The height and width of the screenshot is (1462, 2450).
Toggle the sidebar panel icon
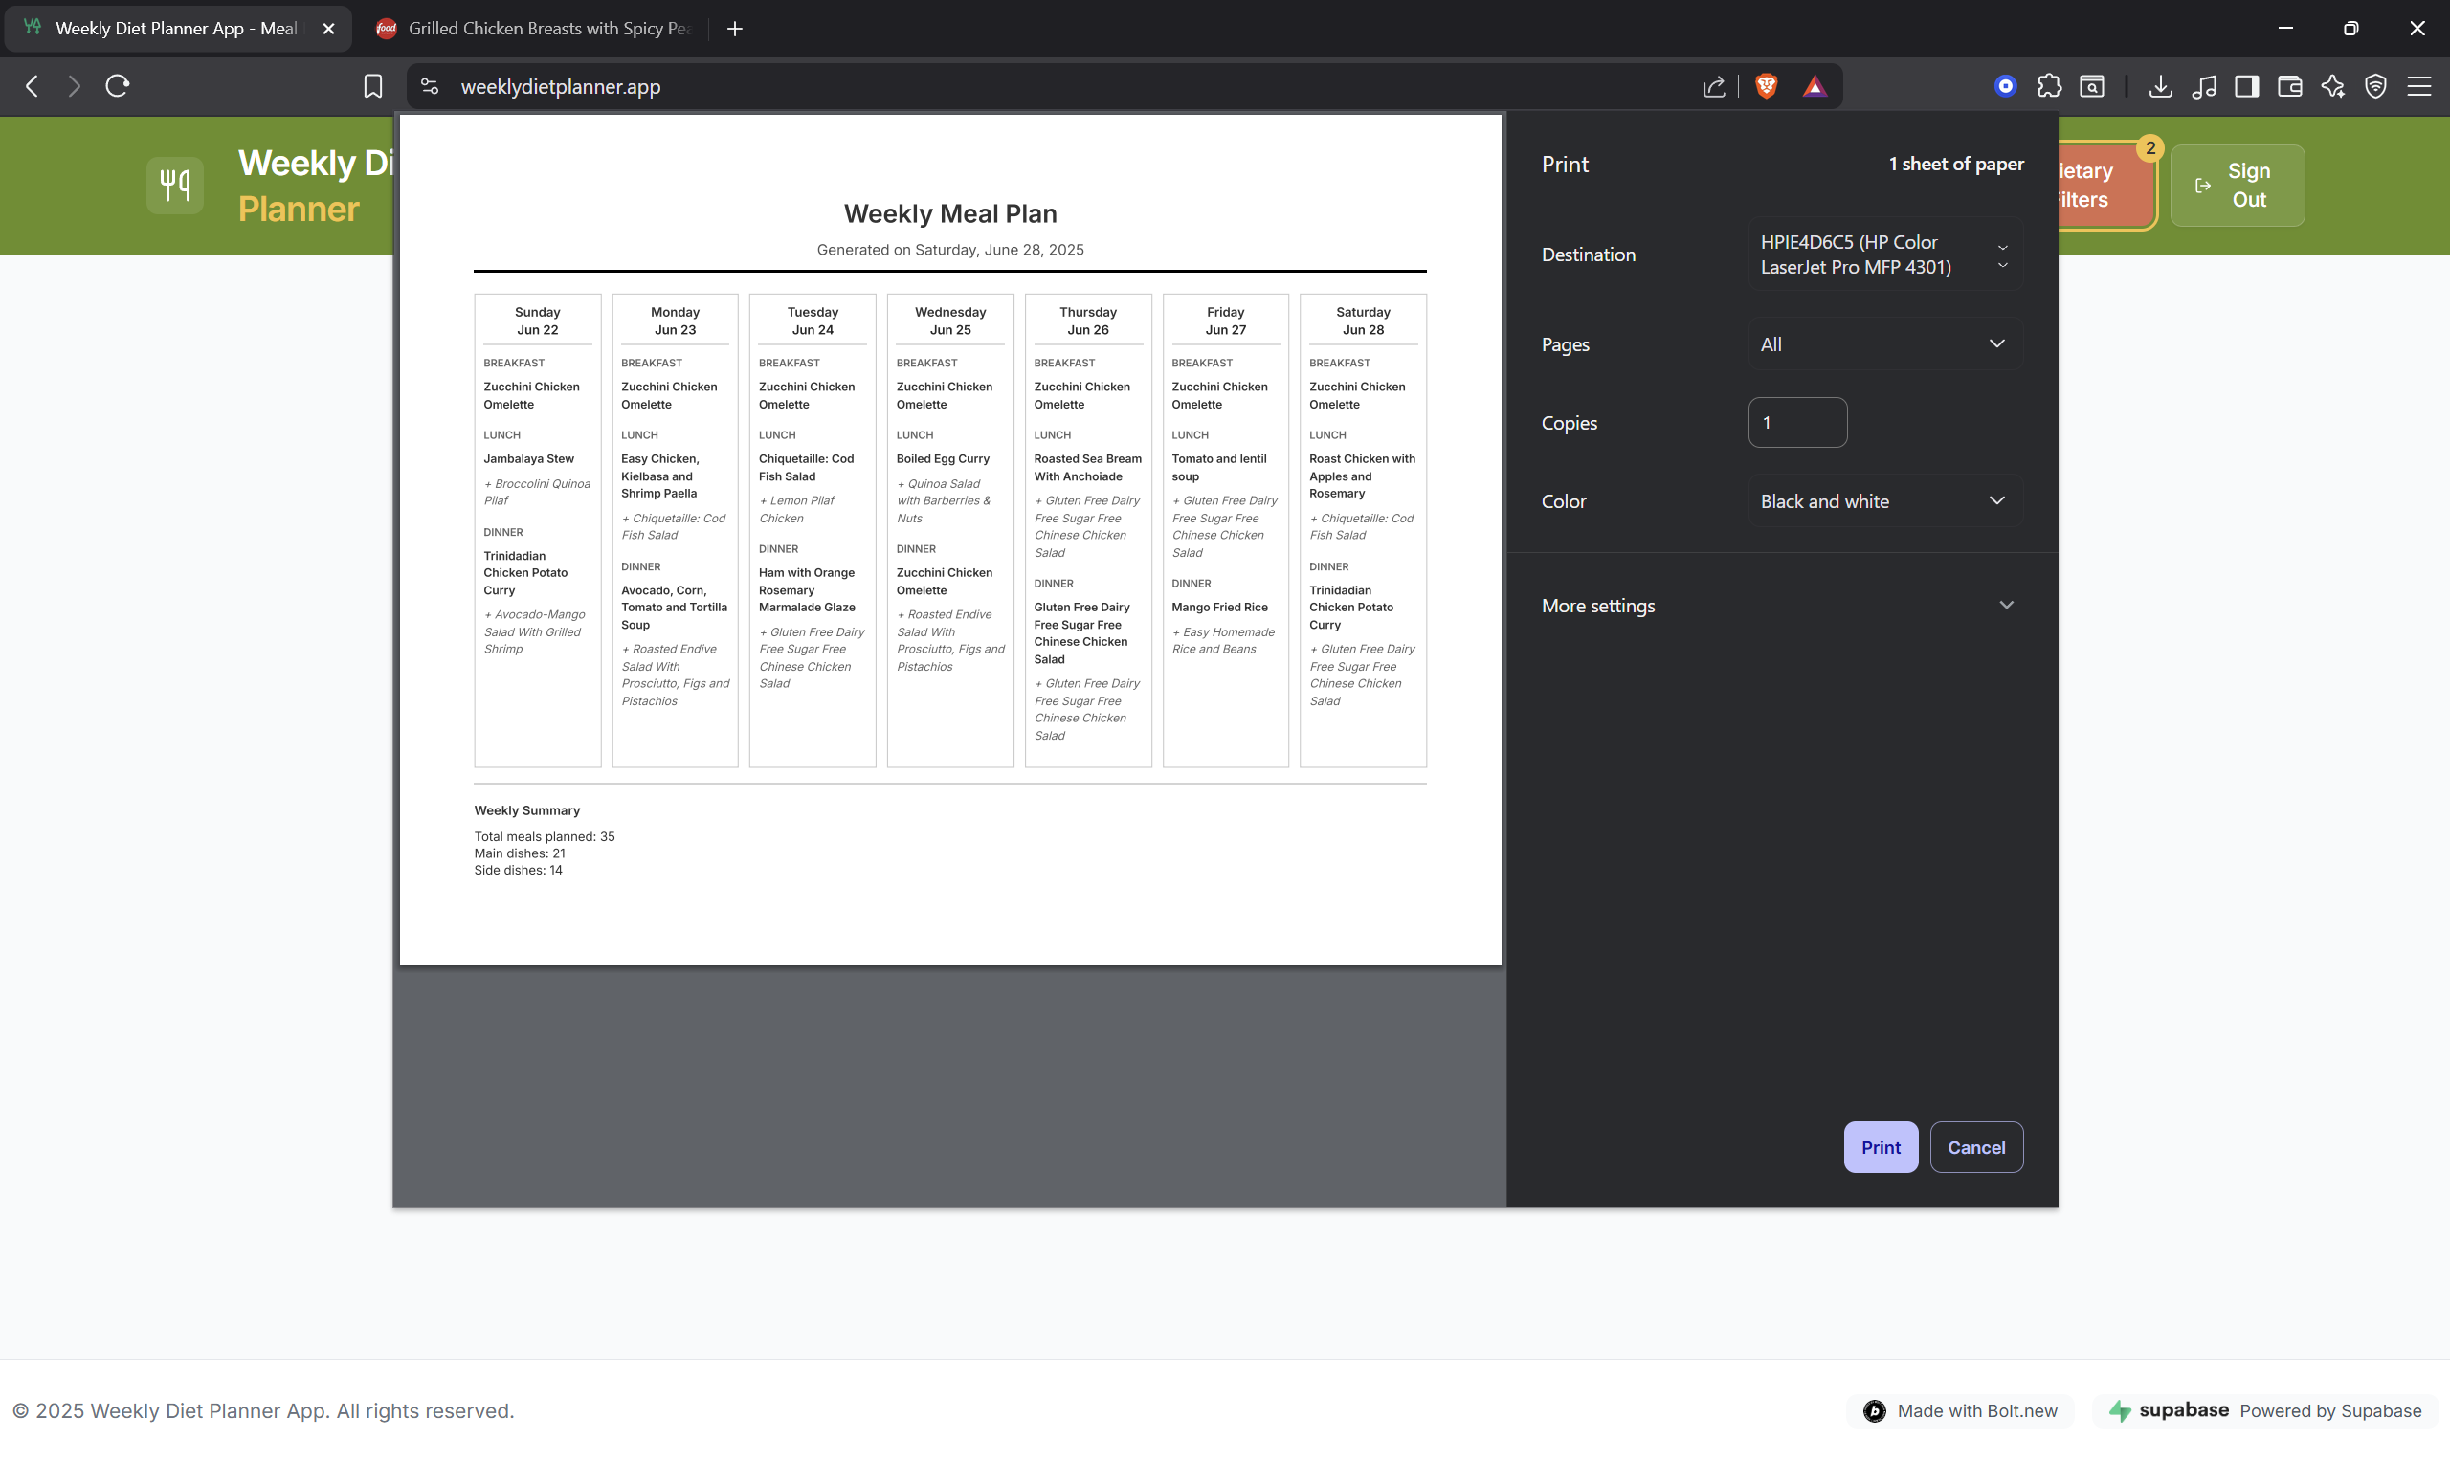click(x=2246, y=87)
